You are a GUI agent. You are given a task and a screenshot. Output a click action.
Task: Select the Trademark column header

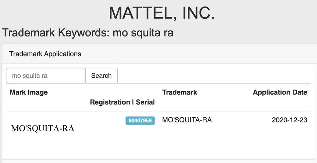180,92
